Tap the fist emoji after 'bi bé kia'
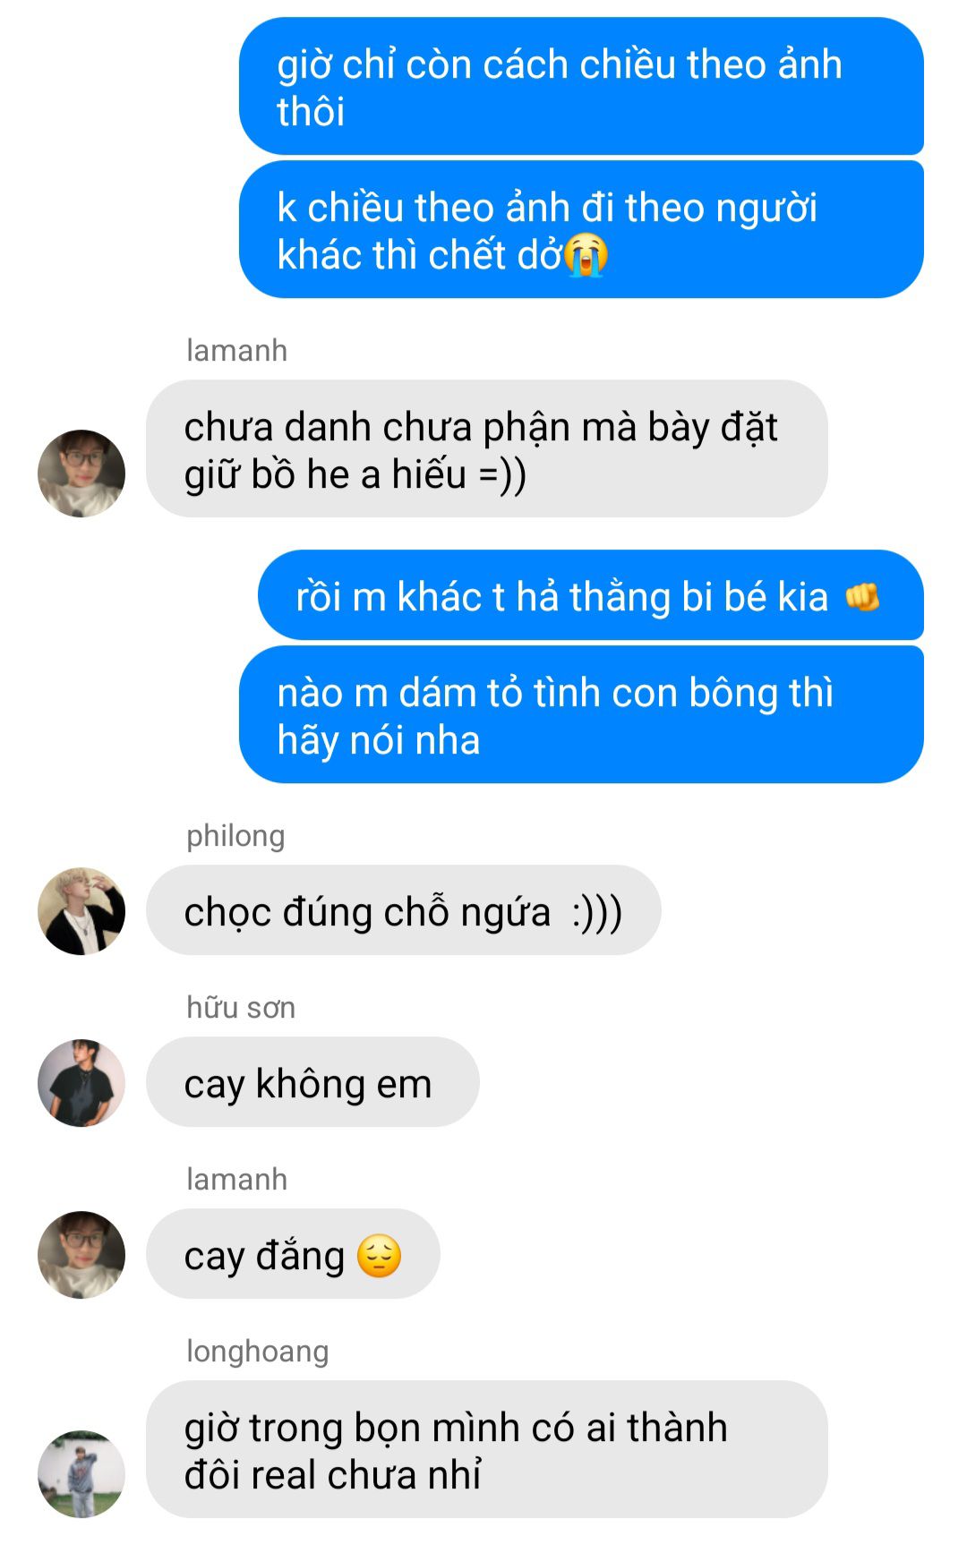Image resolution: width=967 pixels, height=1544 pixels. pos(863,596)
